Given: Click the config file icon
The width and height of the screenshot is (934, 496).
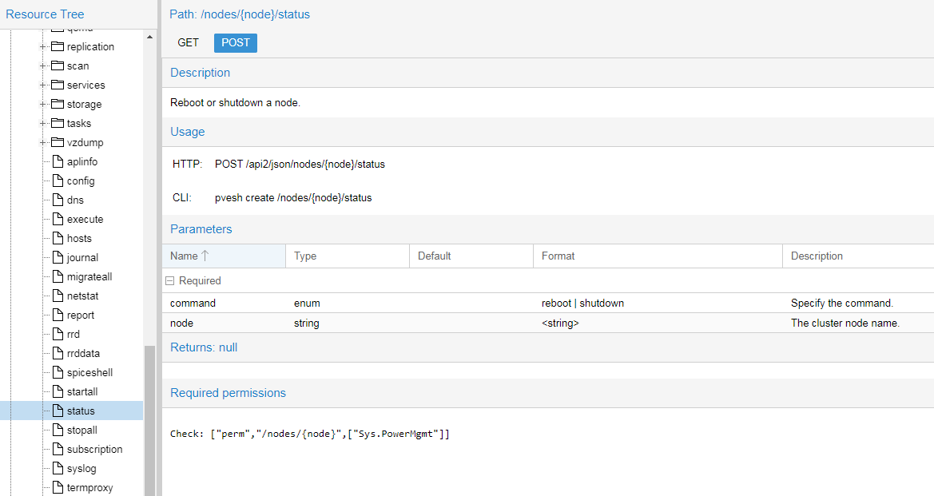Looking at the screenshot, I should (58, 181).
